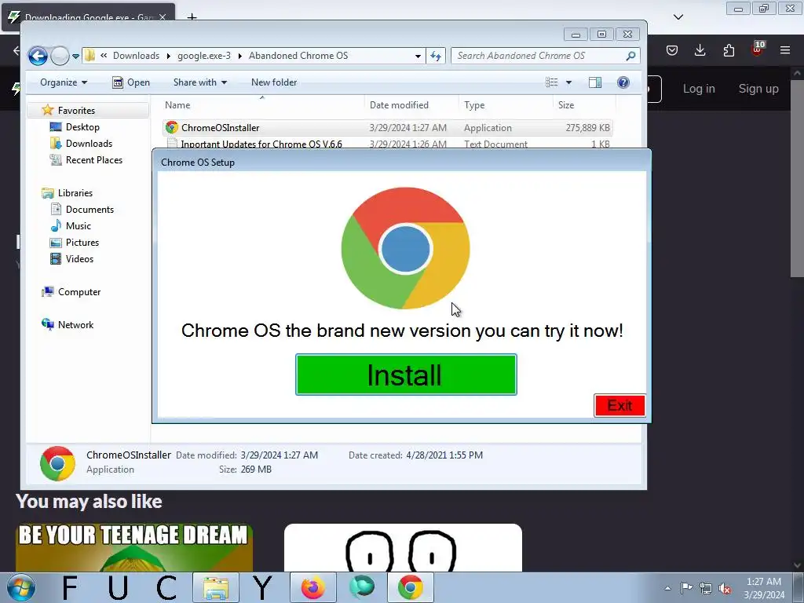Image resolution: width=804 pixels, height=603 pixels.
Task: Click Firefox Pocket save icon
Action: pos(672,50)
